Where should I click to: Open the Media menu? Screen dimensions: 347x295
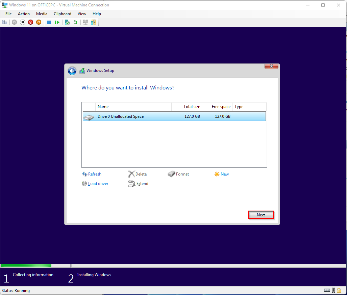(42, 14)
